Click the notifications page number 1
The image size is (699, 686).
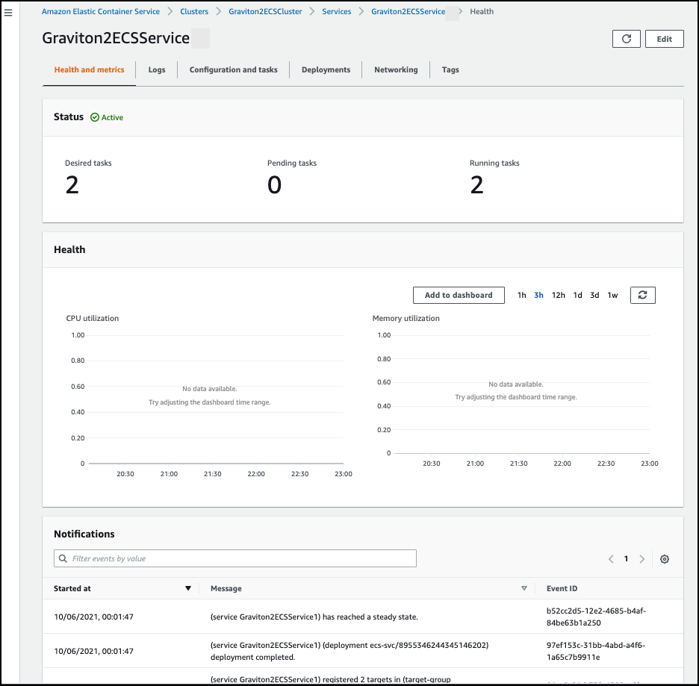click(x=626, y=559)
